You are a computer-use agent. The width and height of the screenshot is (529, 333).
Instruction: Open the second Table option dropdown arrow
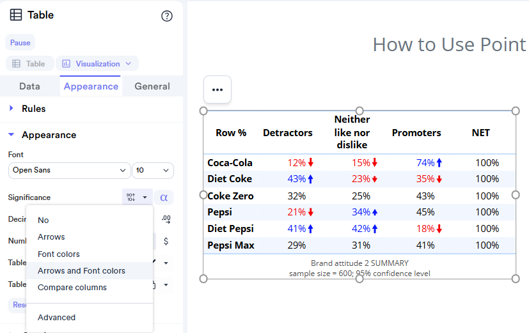point(166,285)
